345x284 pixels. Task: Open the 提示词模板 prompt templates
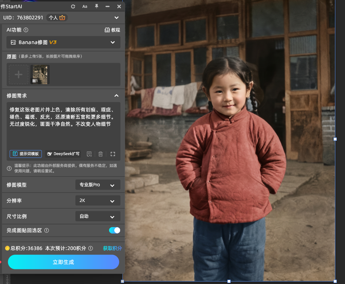pos(26,154)
